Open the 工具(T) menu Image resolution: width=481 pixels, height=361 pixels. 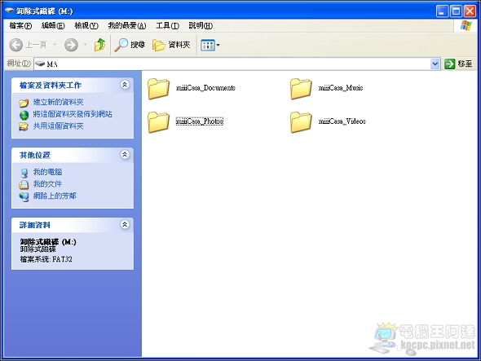click(x=167, y=26)
